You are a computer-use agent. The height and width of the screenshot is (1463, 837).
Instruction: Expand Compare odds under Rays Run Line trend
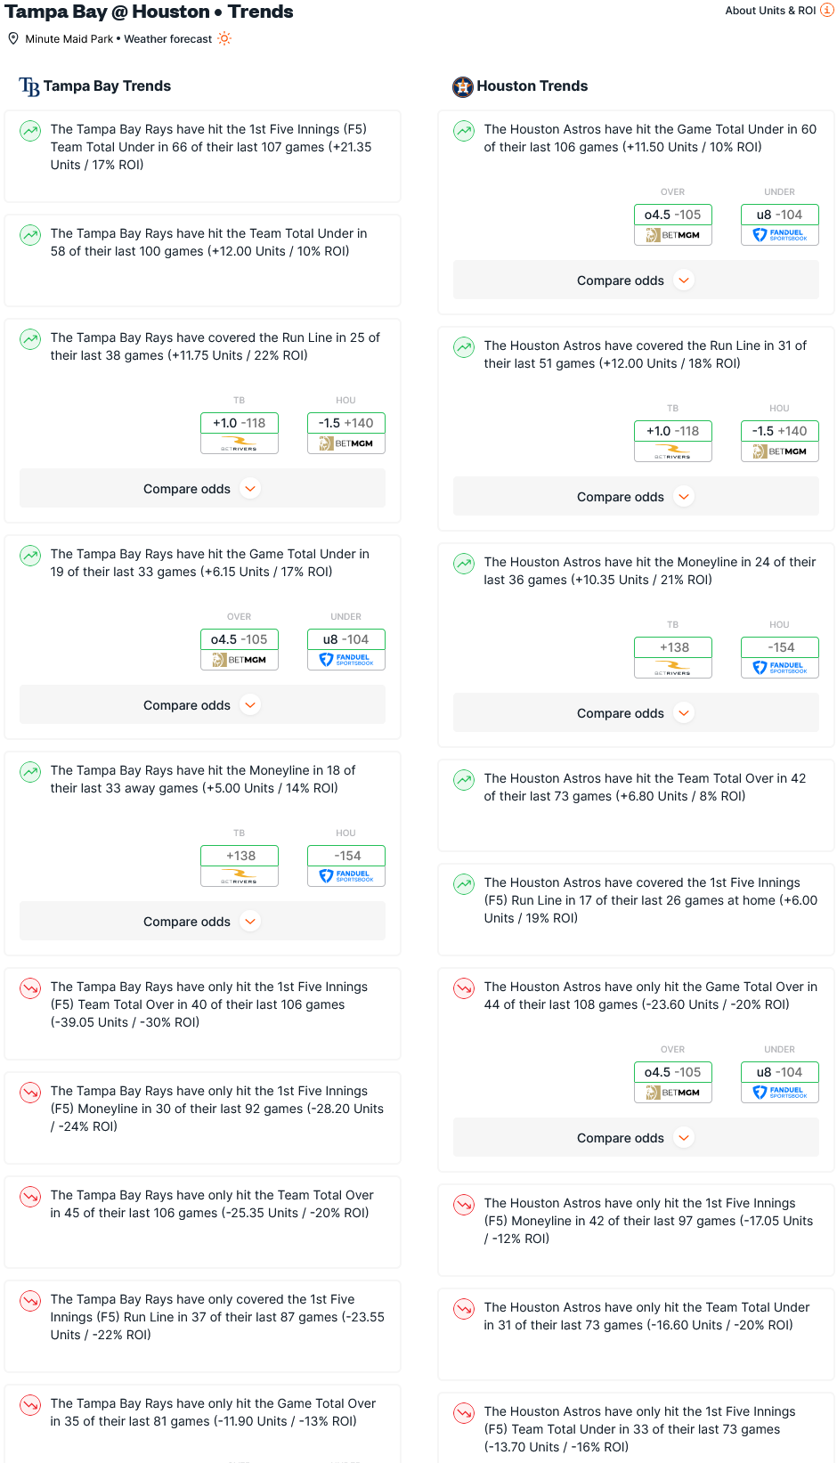point(202,489)
